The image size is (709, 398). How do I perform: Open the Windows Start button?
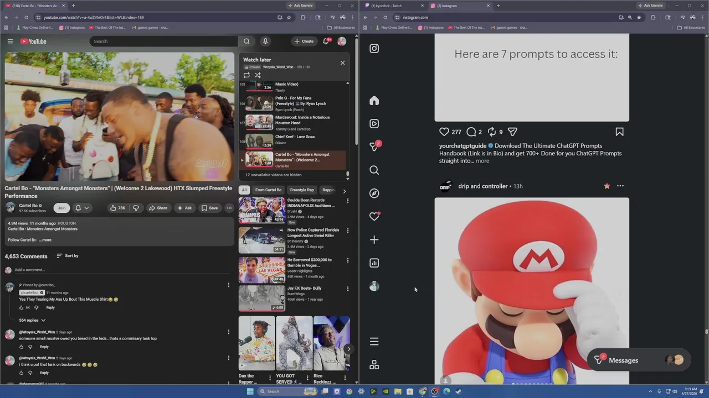pos(250,391)
